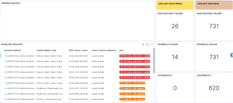
Task: Open the blue help bubble at right edge
Action: [x=231, y=55]
